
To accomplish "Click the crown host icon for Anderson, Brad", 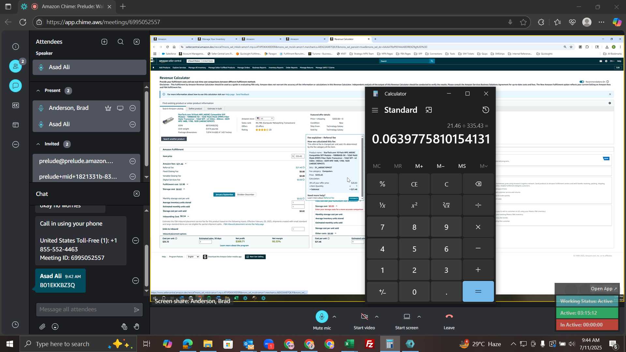I will pos(108,108).
